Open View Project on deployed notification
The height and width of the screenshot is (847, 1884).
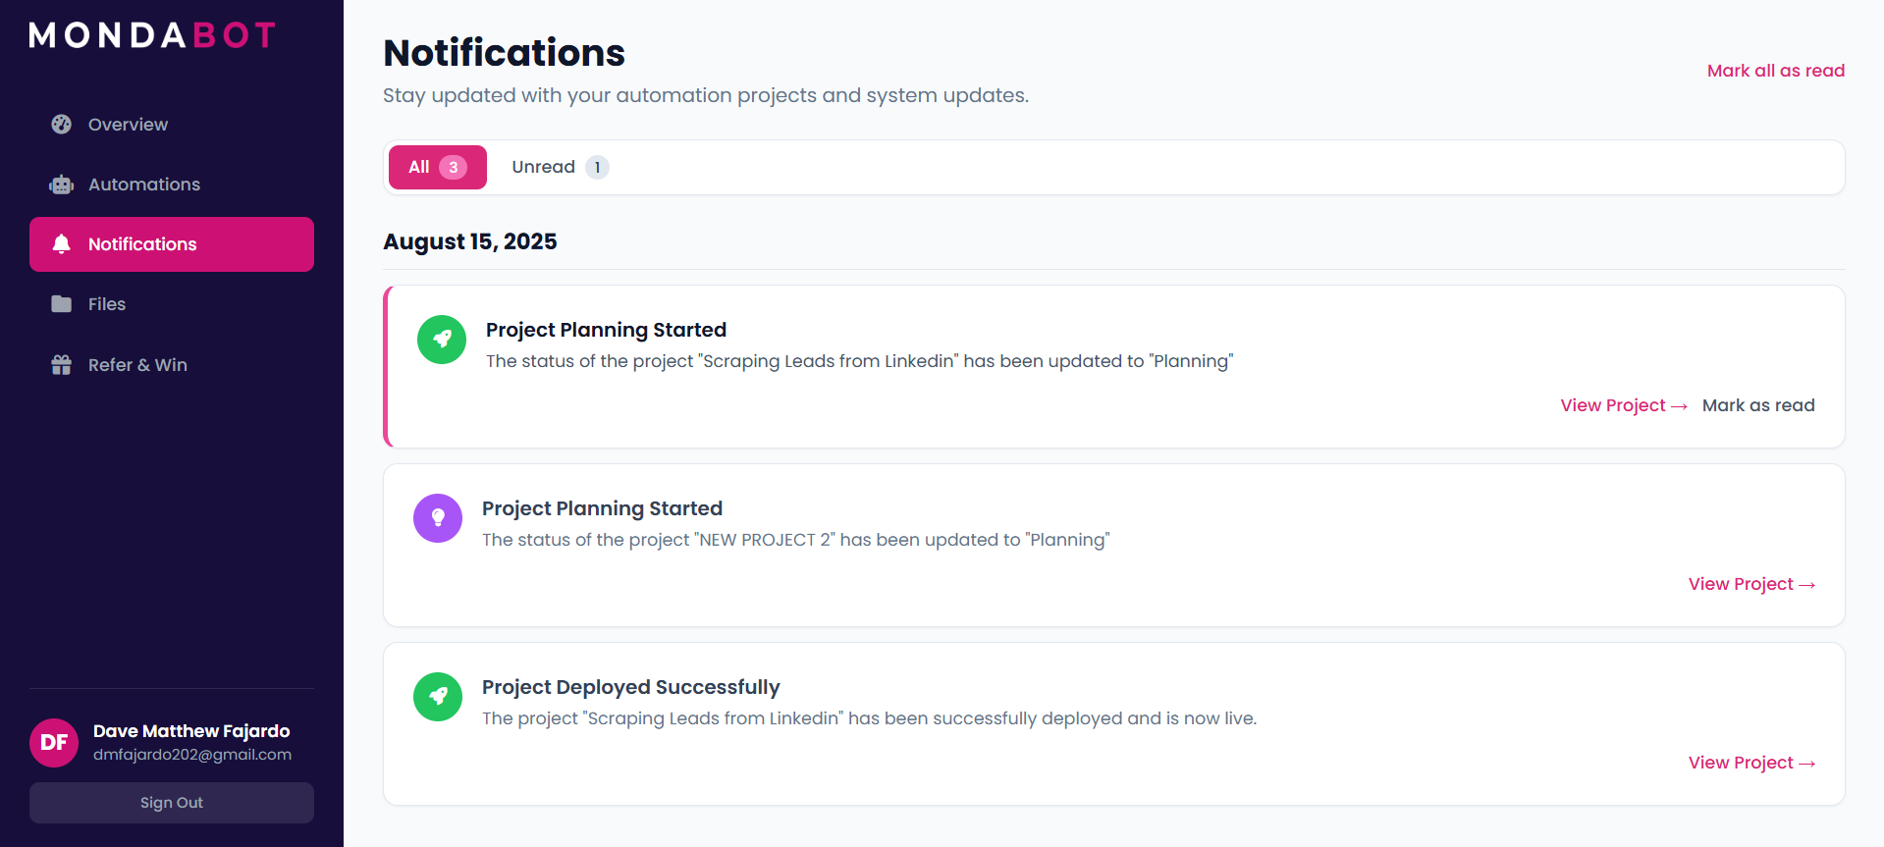click(1750, 763)
